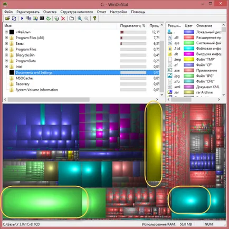Click the Open drive toolbar icon
This screenshot has width=229, height=229.
click(x=7, y=18)
